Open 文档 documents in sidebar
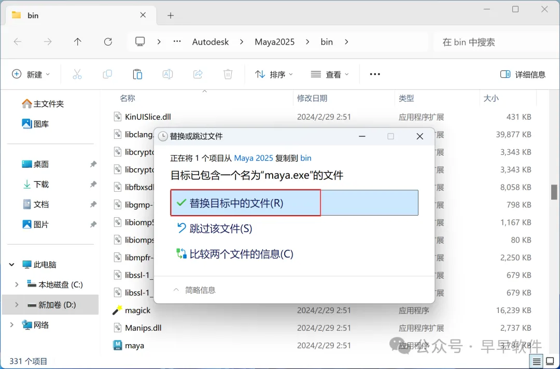Screen dimensions: 560x369 [x=36, y=204]
